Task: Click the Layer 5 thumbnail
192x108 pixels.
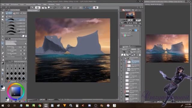Action: (x=127, y=95)
